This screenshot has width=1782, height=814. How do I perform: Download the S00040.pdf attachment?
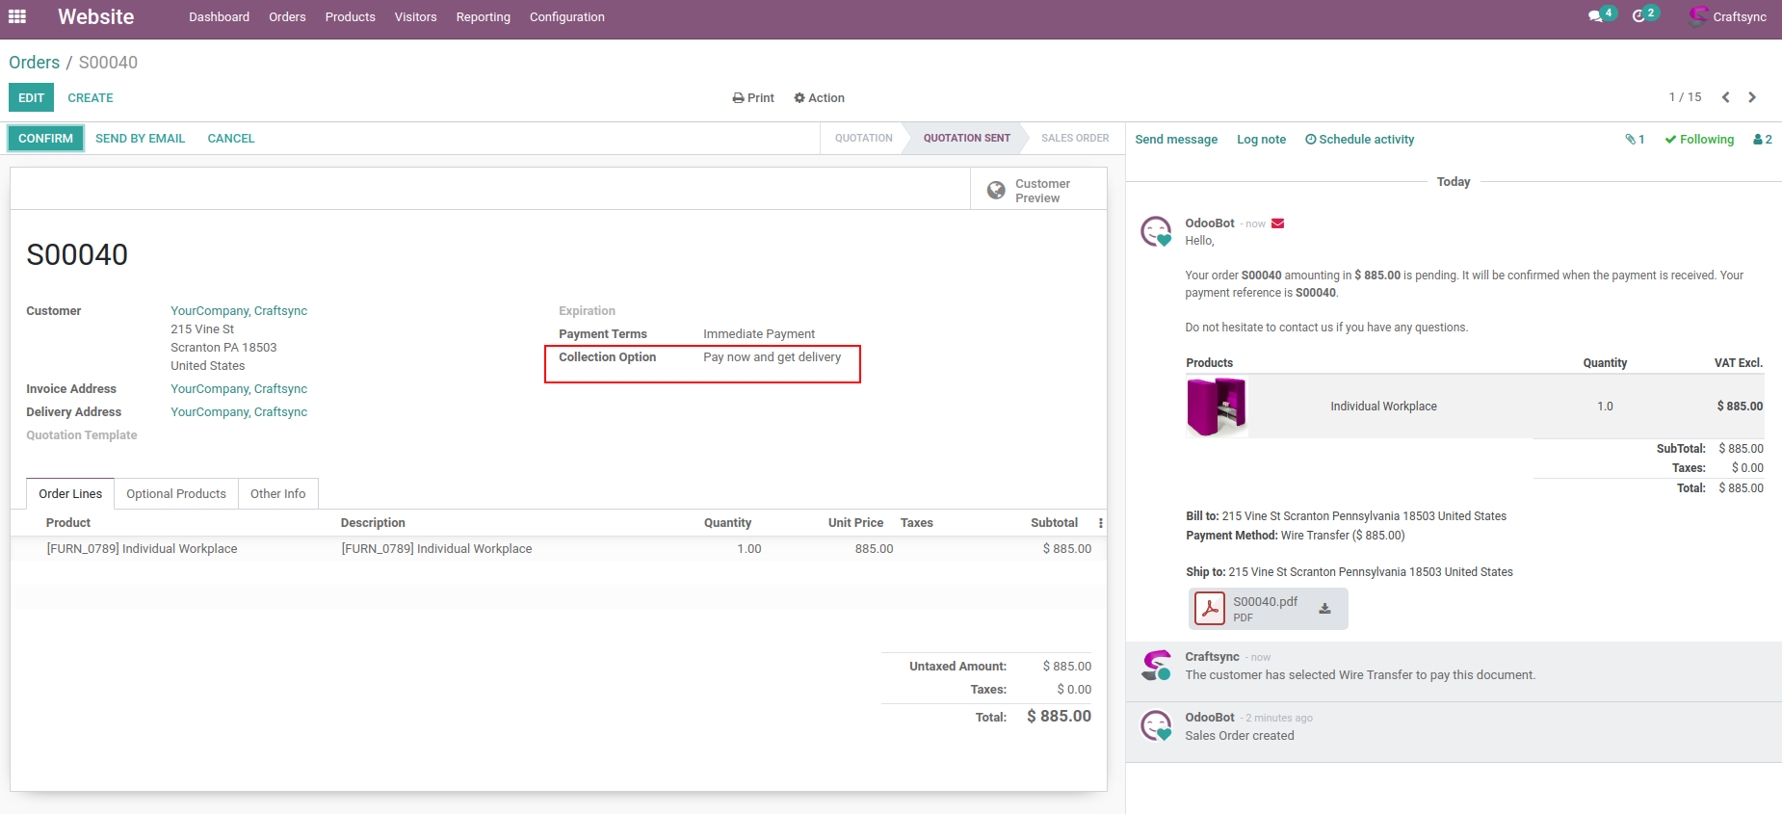(x=1324, y=609)
